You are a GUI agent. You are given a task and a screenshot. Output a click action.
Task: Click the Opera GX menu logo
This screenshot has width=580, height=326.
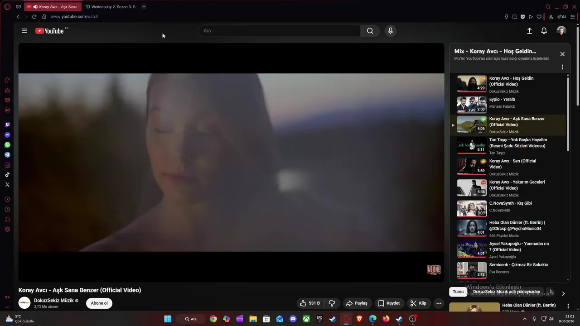pos(7,7)
